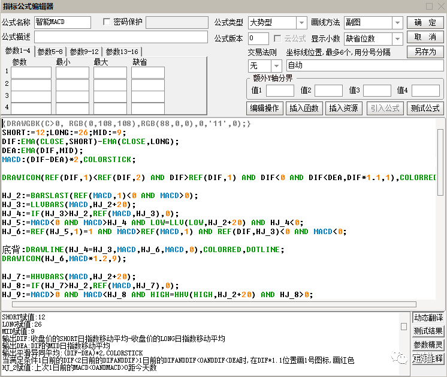Click the DRAWGBK comment line
This screenshot has width=447, height=377.
click(126, 124)
